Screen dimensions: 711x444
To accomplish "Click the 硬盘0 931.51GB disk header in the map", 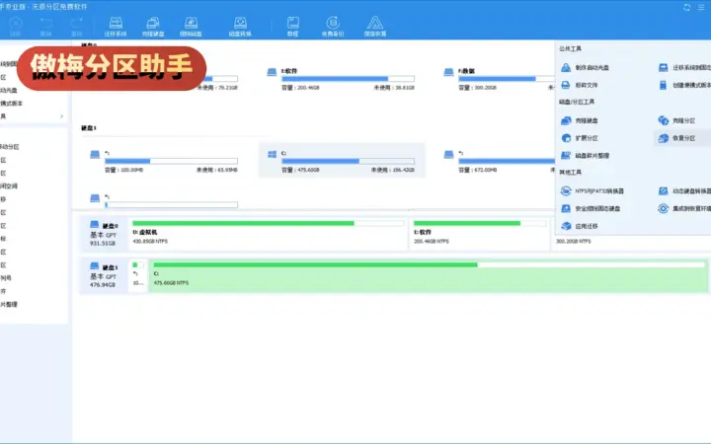I will 104,234.
